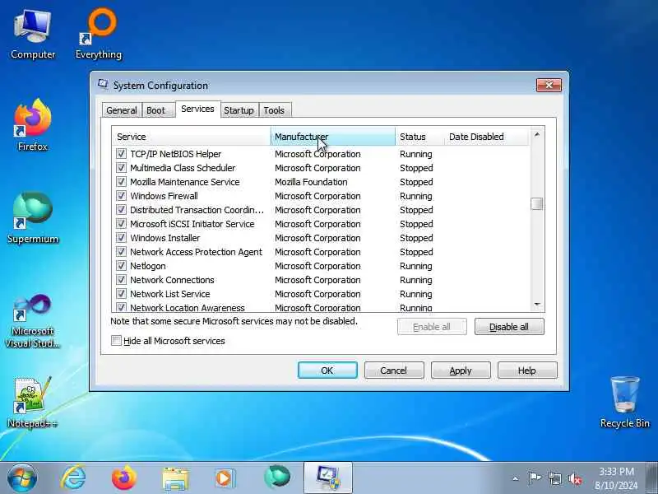658x494 pixels.
Task: Click the scroll up arrow in services list
Action: coord(537,134)
